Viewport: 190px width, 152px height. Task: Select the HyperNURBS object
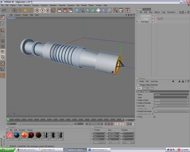[146, 16]
